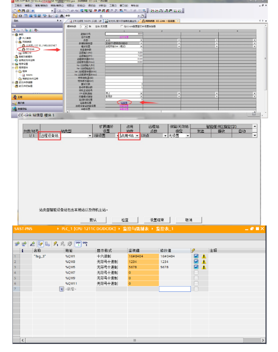The image size is (278, 352).
Task: Switch to the MAIN program editor tab
Action: pyautogui.click(x=85, y=21)
